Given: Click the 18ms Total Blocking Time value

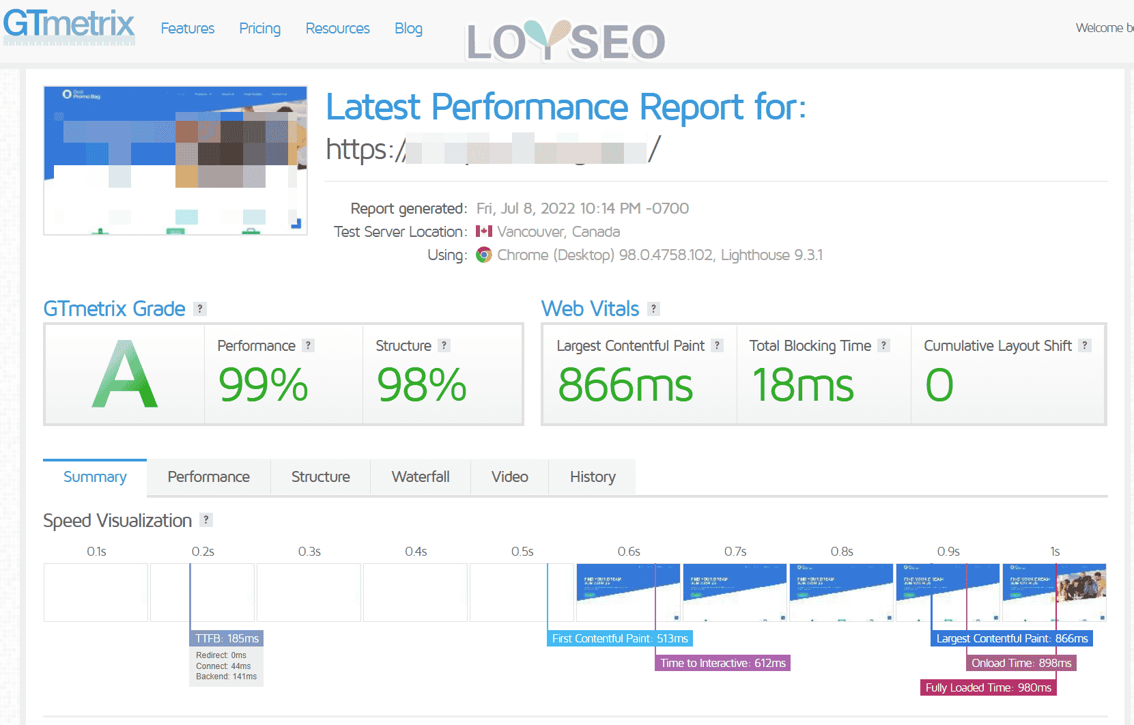Looking at the screenshot, I should pyautogui.click(x=803, y=385).
